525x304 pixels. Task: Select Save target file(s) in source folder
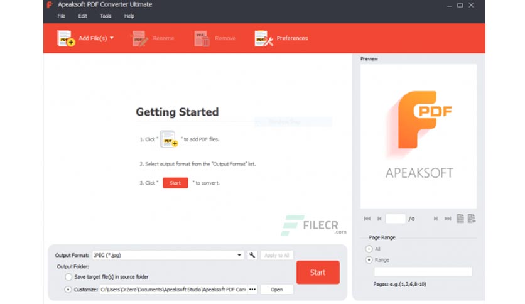(x=68, y=277)
